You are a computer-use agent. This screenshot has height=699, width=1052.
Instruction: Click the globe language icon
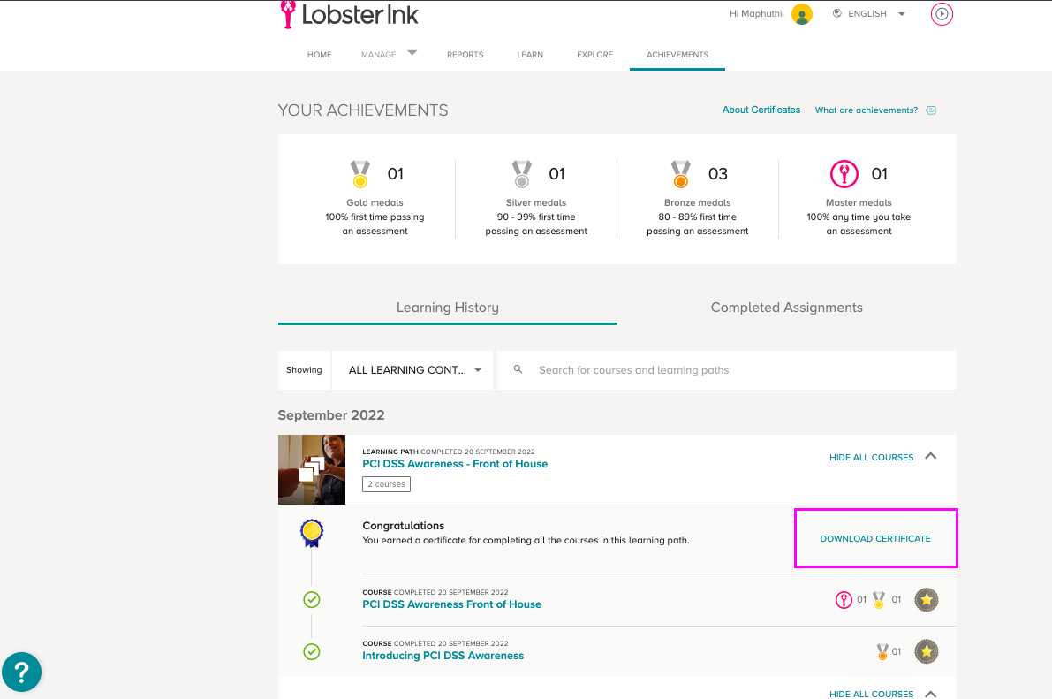point(837,13)
